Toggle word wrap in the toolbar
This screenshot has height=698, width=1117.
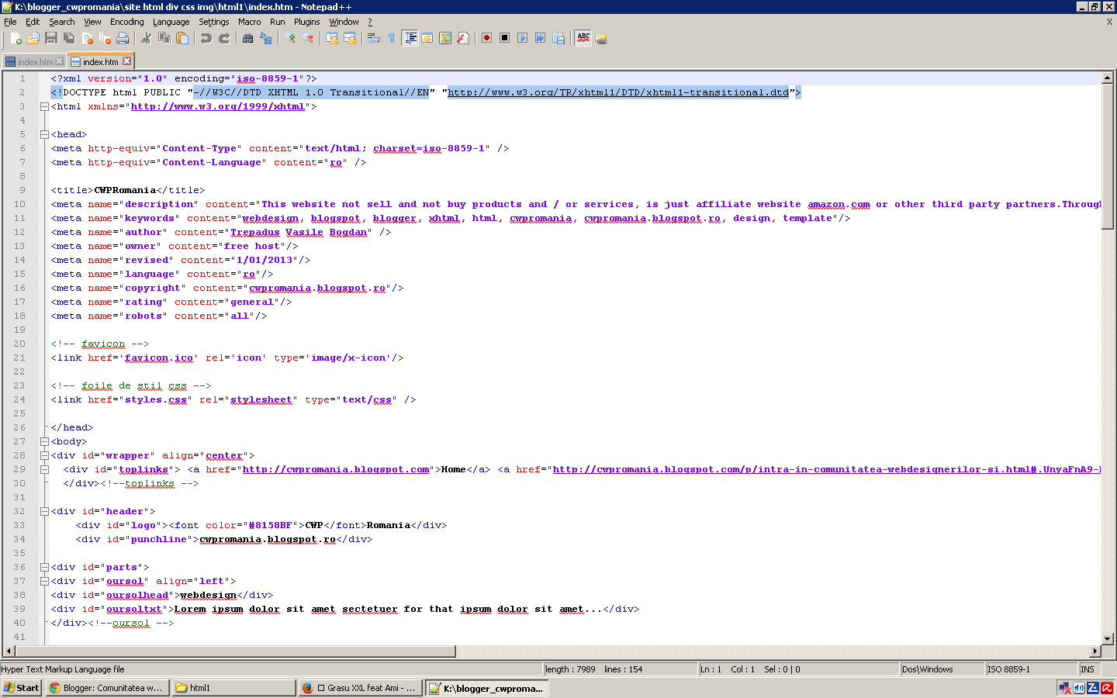point(374,38)
